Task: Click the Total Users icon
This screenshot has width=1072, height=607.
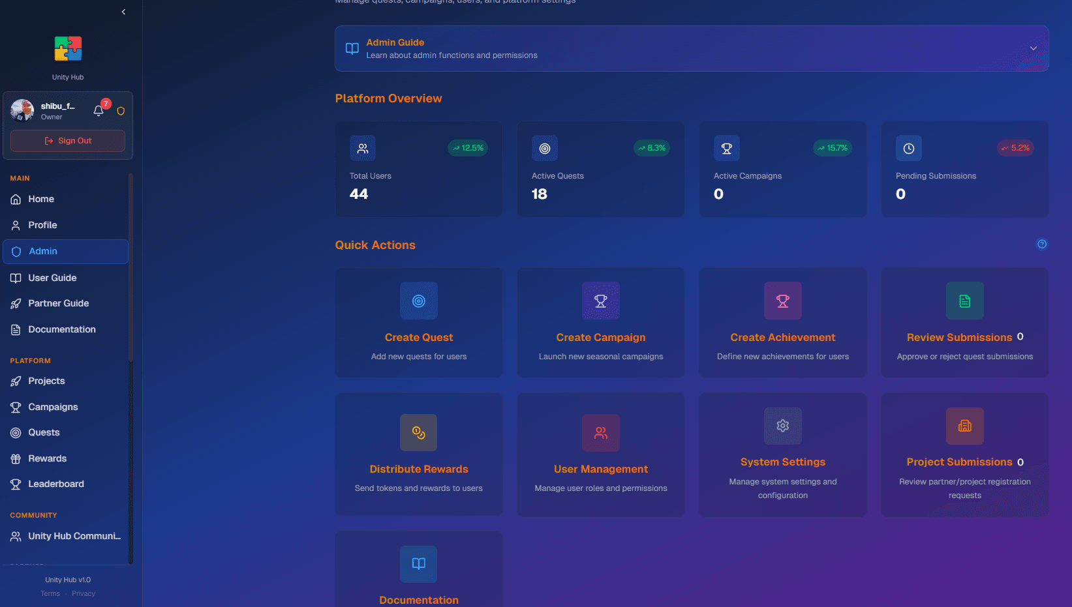Action: (363, 149)
